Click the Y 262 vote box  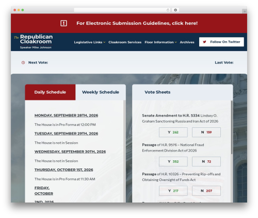point(173,132)
